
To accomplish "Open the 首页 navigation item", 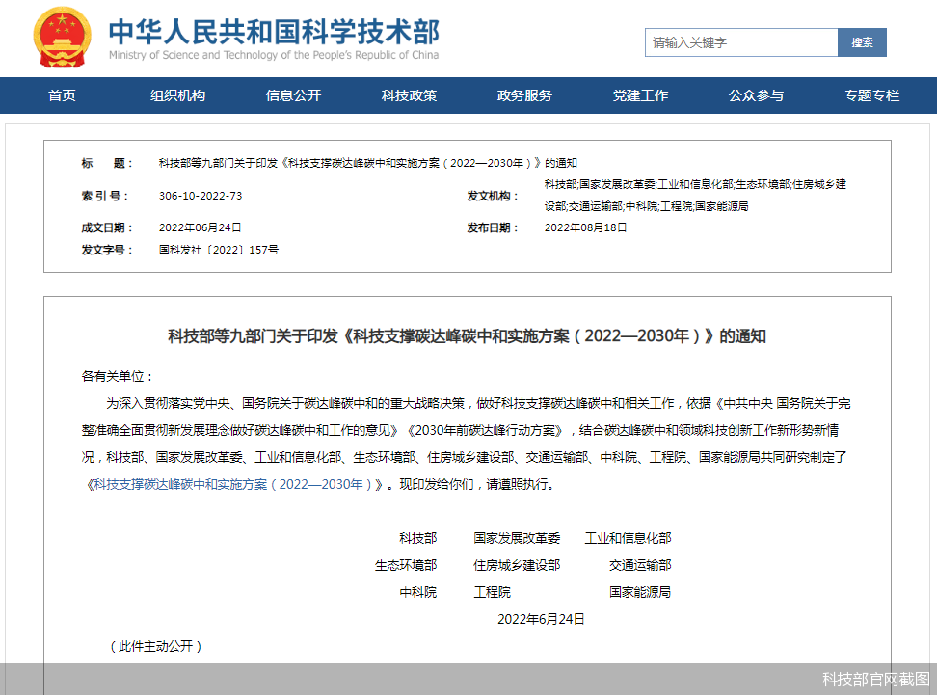I will (x=61, y=95).
